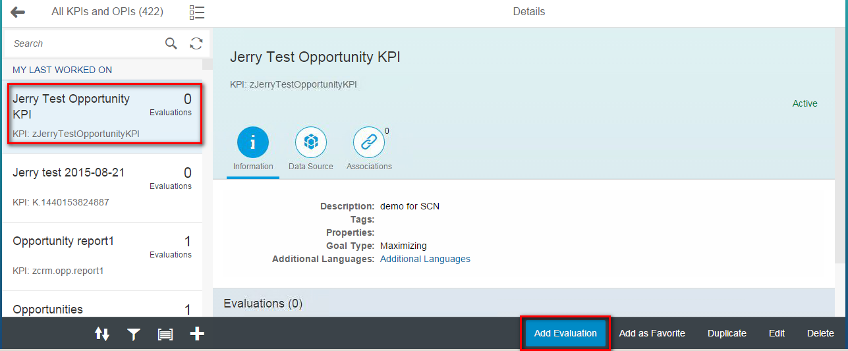Select Jerry test 2015-08-21 list item
The height and width of the screenshot is (351, 848).
point(102,187)
